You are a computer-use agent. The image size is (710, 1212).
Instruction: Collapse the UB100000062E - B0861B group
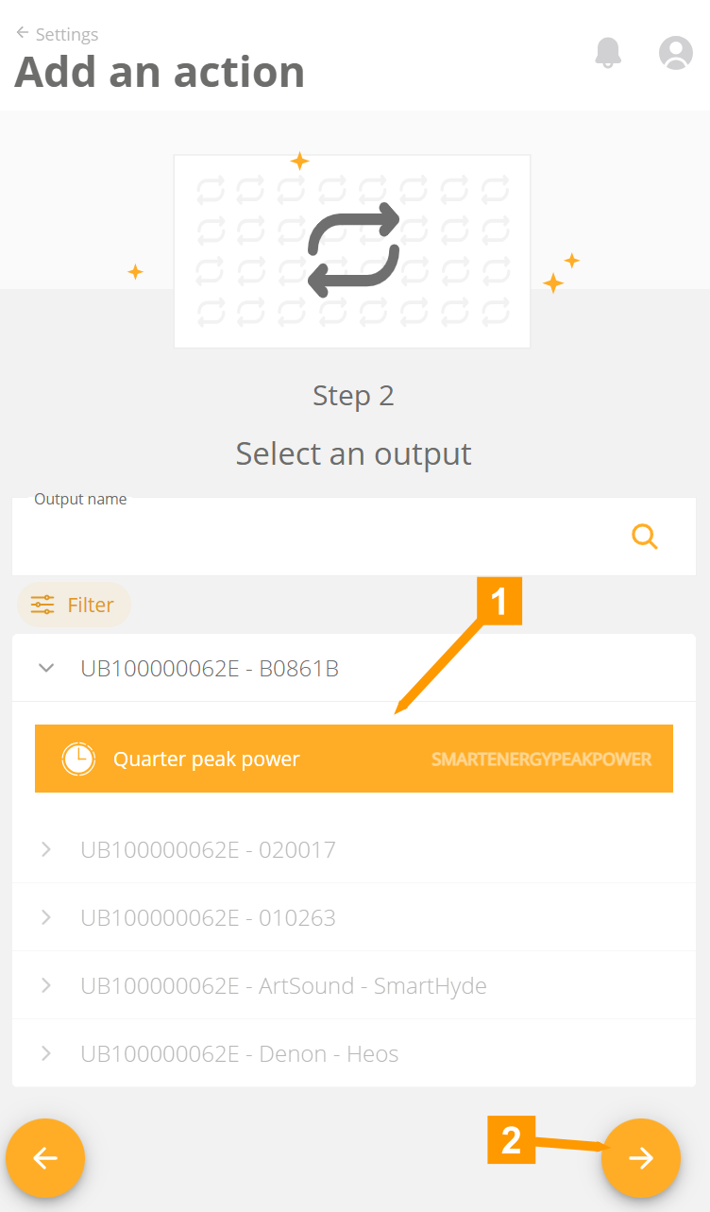pyautogui.click(x=46, y=668)
